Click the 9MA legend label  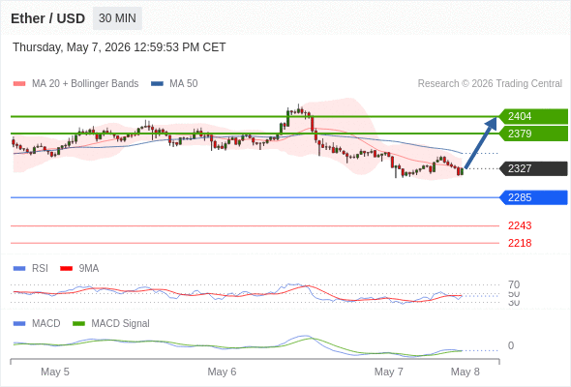89,269
